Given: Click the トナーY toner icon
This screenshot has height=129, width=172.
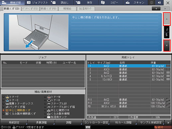Looking at the screenshot, I should 7,97.
